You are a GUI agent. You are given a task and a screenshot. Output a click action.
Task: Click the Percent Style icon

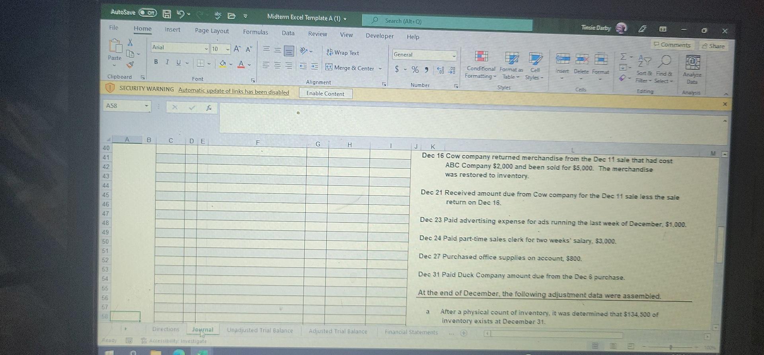coord(415,70)
